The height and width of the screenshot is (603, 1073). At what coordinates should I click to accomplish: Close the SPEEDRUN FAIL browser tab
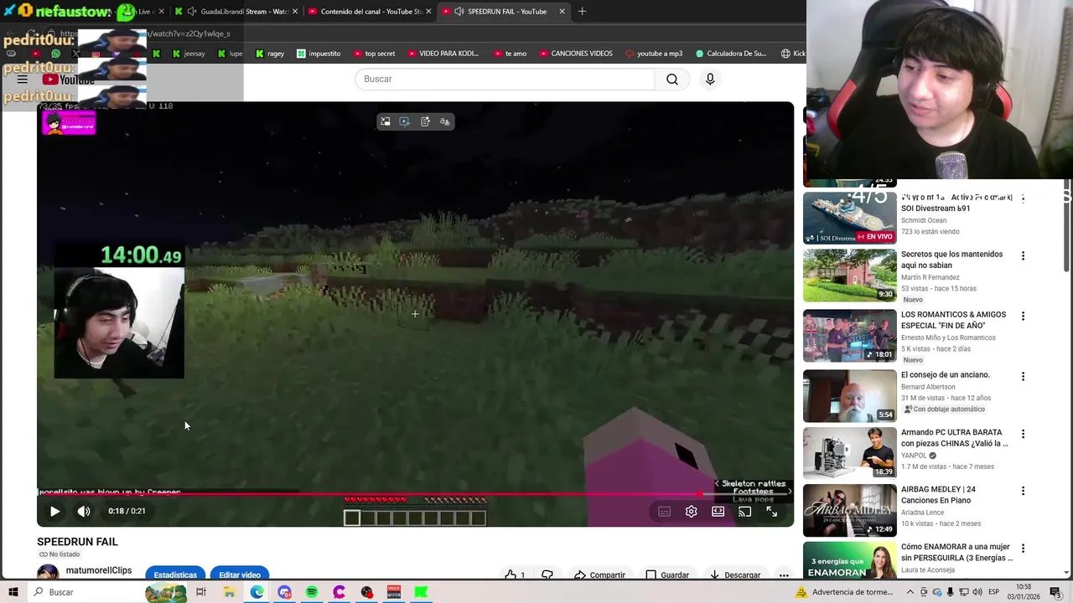click(562, 12)
